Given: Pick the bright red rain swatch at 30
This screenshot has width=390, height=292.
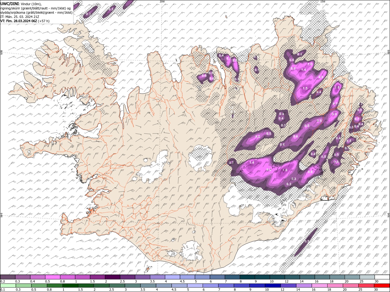Looking at the screenshot, I should coord(382,286).
